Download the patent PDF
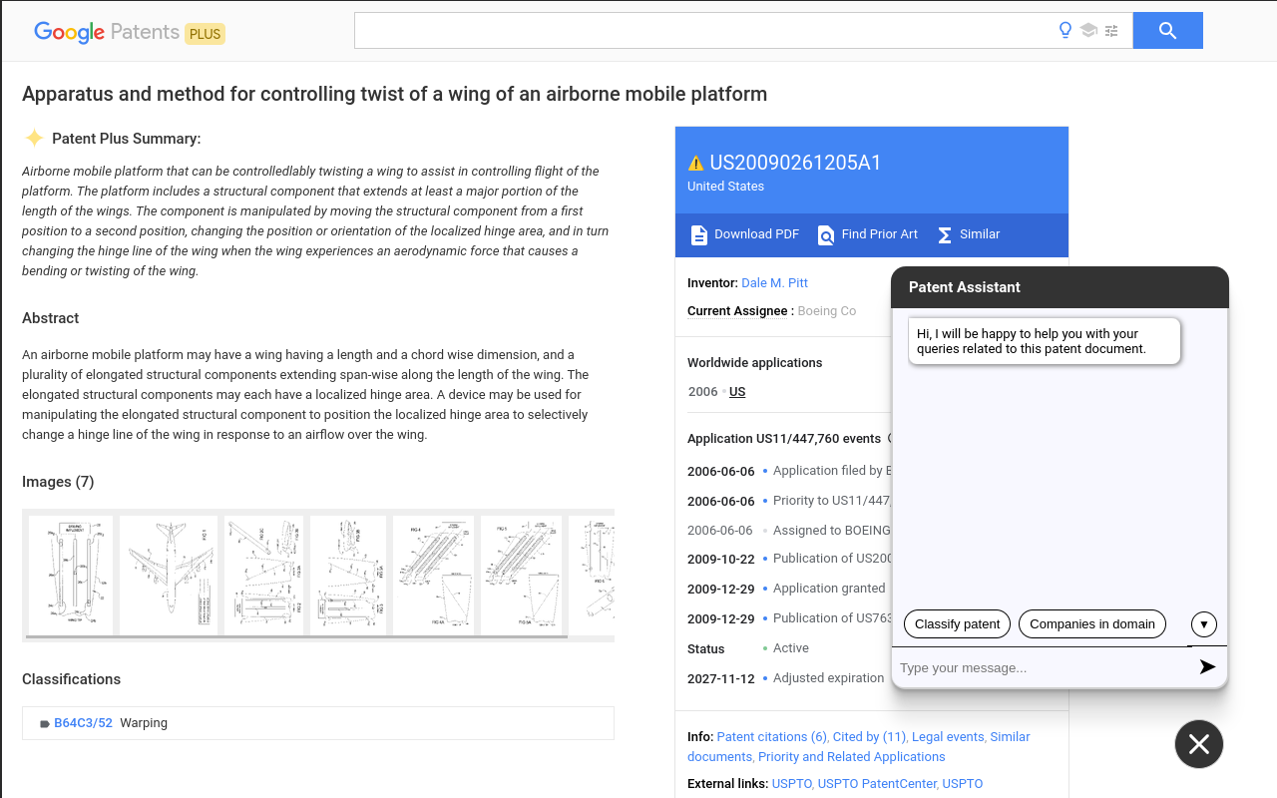Image resolution: width=1277 pixels, height=798 pixels. point(745,234)
